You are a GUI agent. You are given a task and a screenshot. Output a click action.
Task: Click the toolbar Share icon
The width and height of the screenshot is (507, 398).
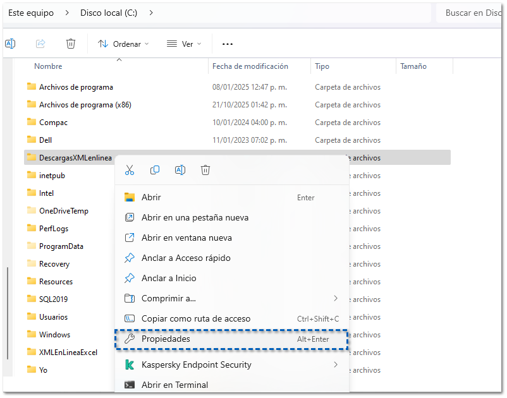point(40,44)
